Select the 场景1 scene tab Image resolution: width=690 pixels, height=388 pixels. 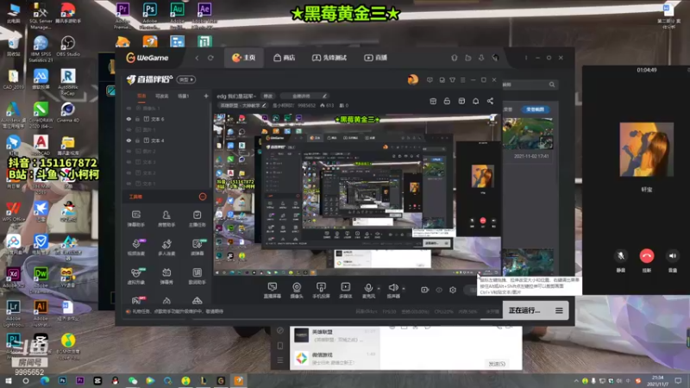coord(184,96)
